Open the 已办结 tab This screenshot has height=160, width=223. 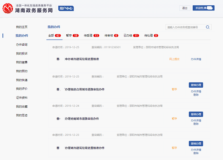[131, 36]
